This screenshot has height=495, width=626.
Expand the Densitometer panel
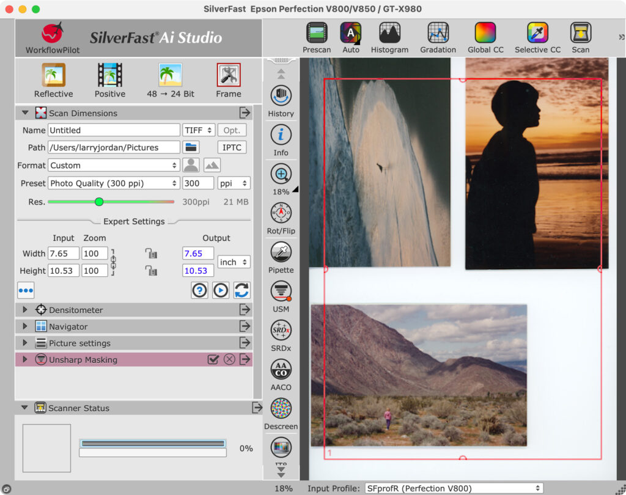point(25,310)
